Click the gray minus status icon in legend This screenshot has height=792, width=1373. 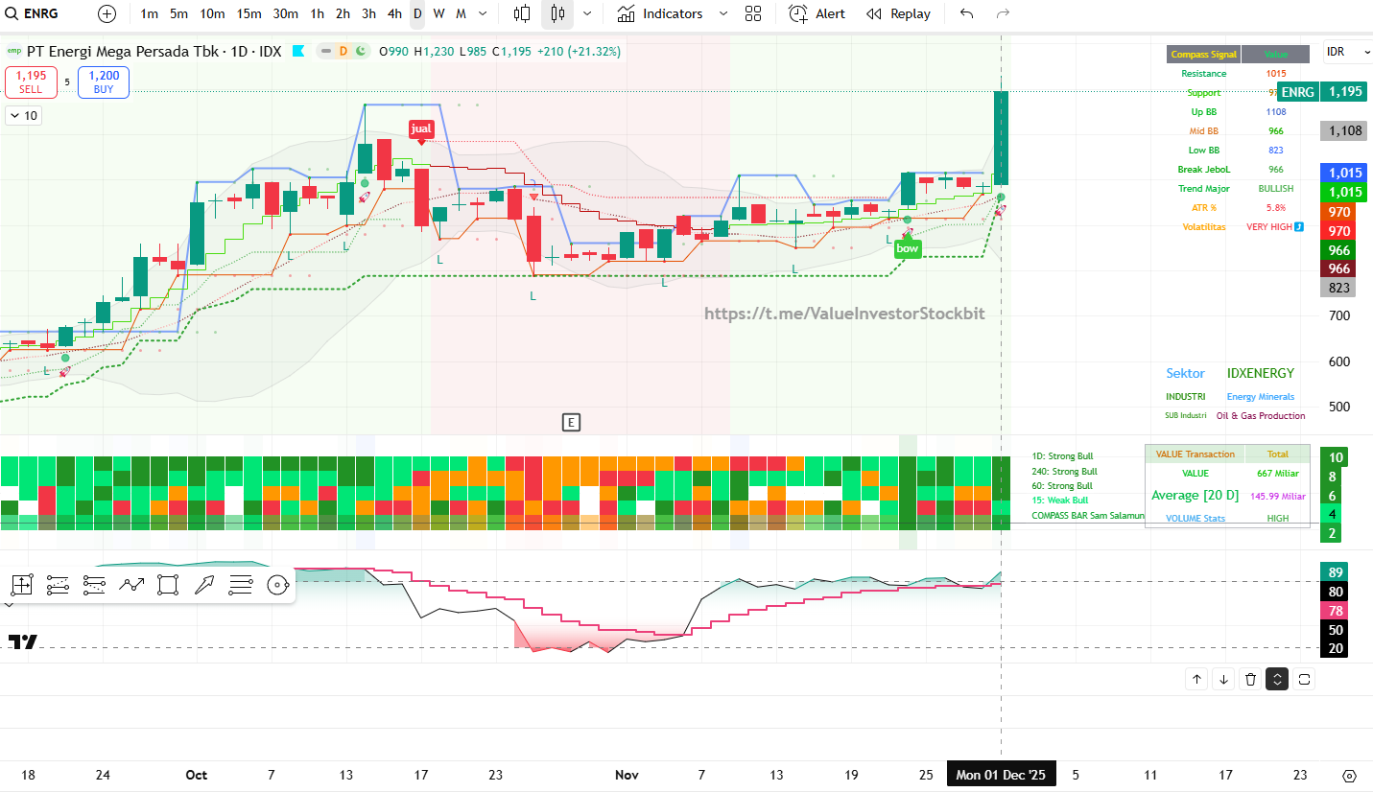click(327, 51)
